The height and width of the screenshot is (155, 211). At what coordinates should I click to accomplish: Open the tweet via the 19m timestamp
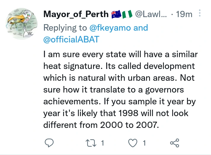coord(184,14)
